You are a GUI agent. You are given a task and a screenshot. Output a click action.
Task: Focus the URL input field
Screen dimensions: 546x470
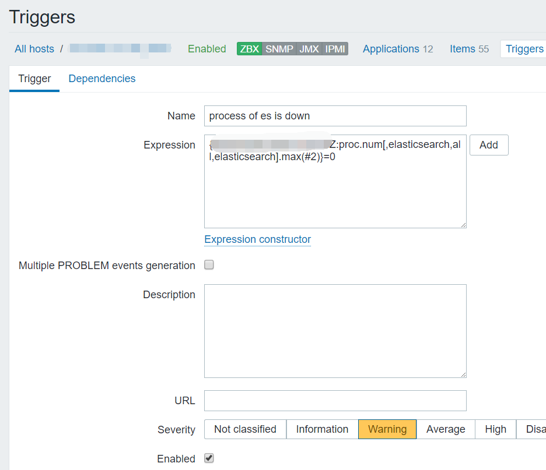point(335,401)
